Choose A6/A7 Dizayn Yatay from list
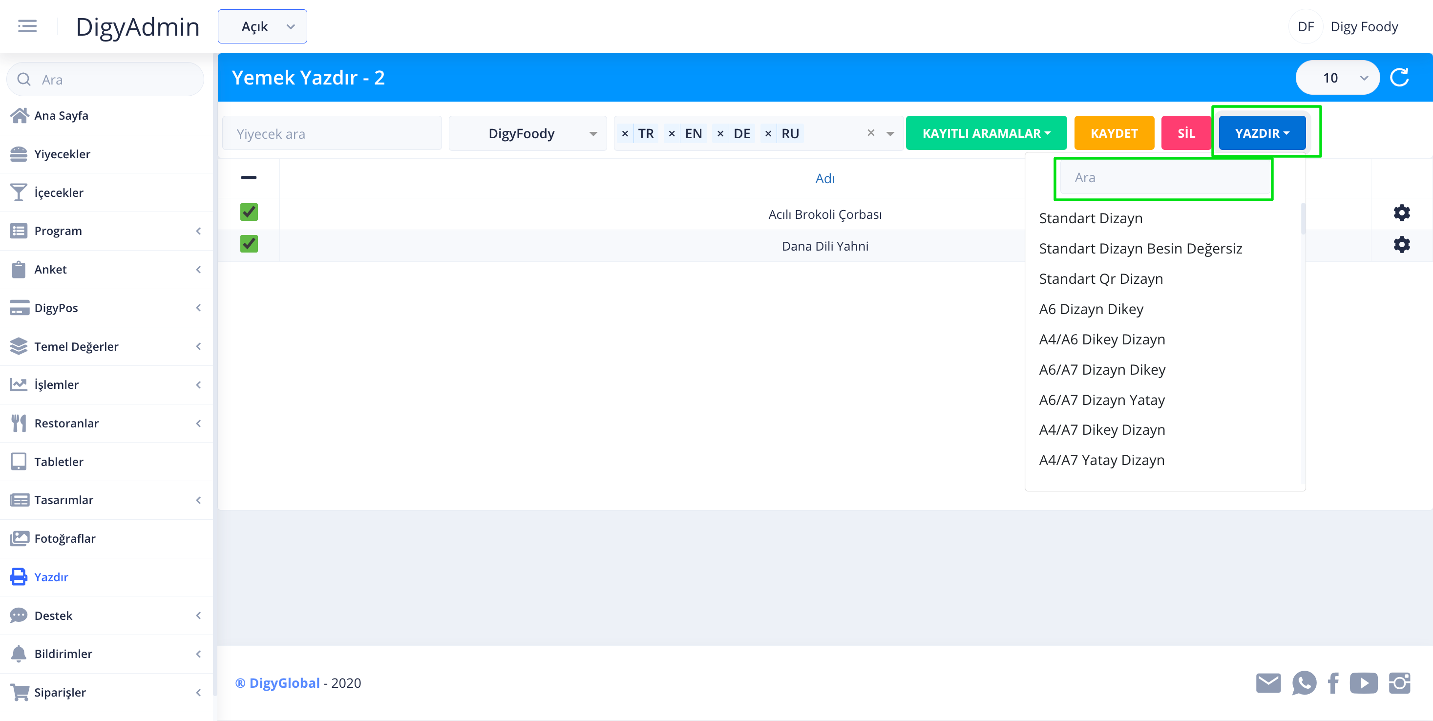 point(1101,400)
